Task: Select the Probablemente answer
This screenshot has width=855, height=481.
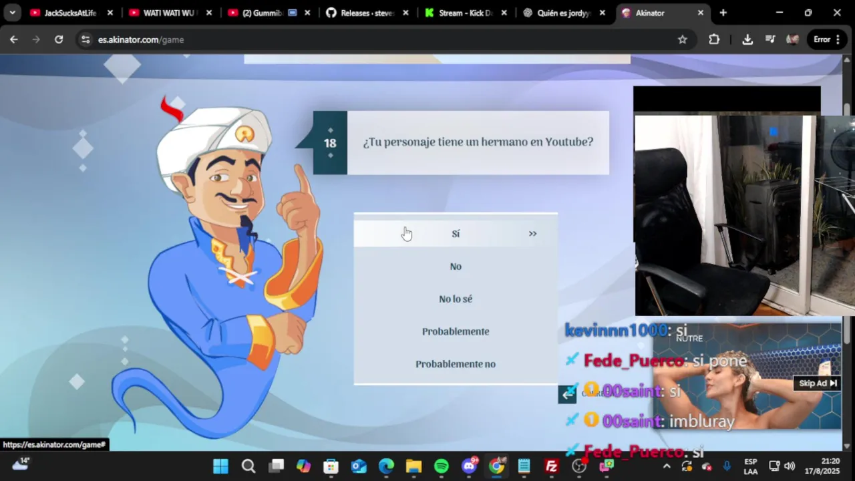Action: [x=456, y=331]
